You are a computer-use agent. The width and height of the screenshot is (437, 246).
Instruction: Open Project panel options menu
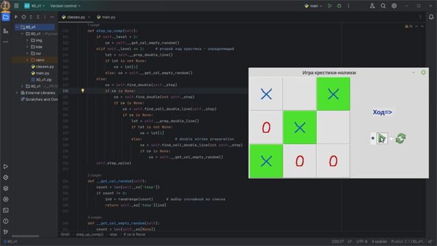coord(45,17)
